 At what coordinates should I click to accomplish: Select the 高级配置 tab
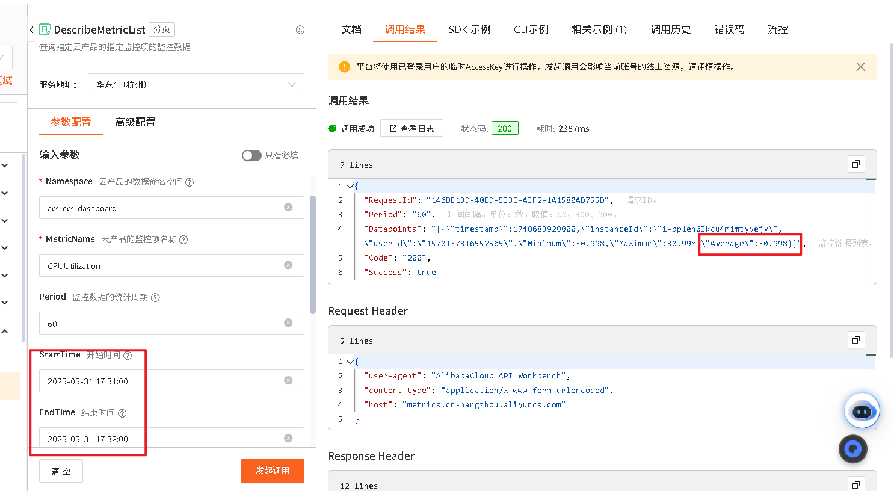point(135,122)
